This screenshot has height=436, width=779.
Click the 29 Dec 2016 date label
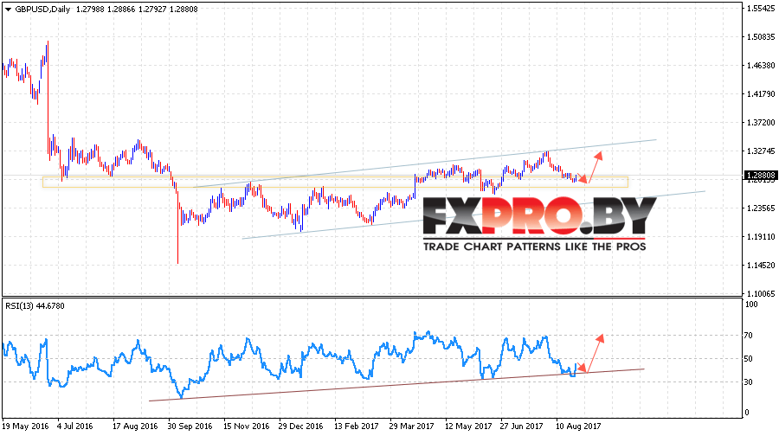[300, 426]
